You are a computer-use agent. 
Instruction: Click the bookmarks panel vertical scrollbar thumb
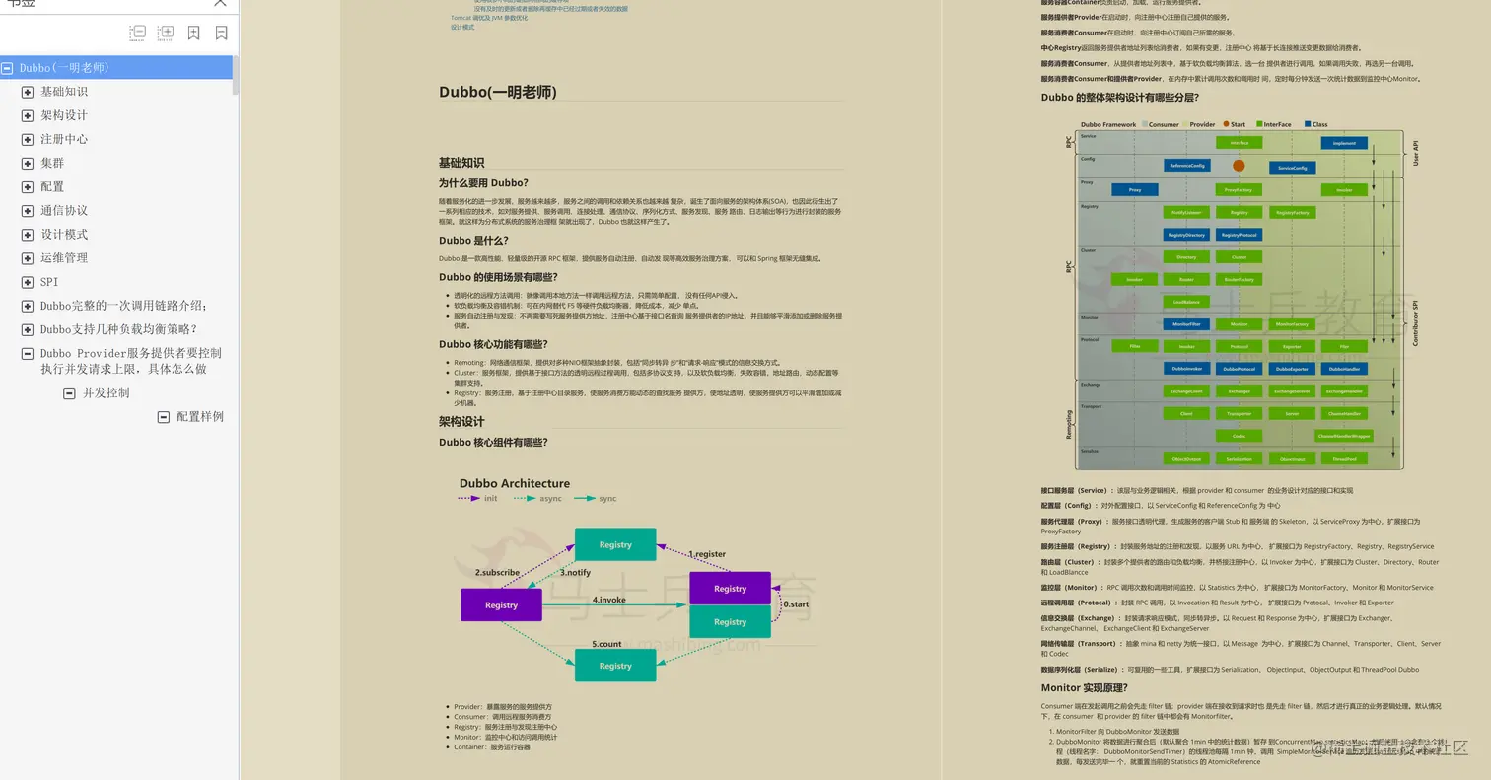click(x=235, y=75)
